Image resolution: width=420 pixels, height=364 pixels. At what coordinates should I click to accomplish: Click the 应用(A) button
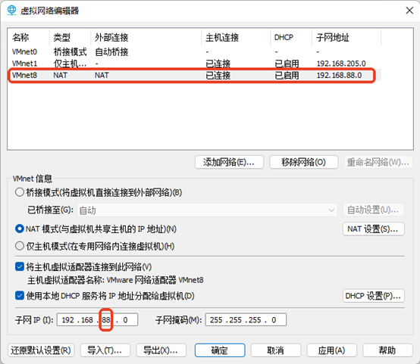pyautogui.click(x=331, y=350)
